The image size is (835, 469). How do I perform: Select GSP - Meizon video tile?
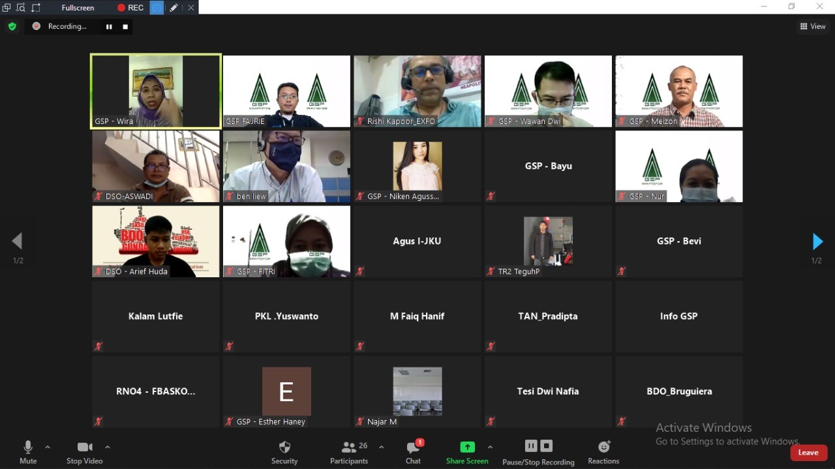click(x=679, y=91)
